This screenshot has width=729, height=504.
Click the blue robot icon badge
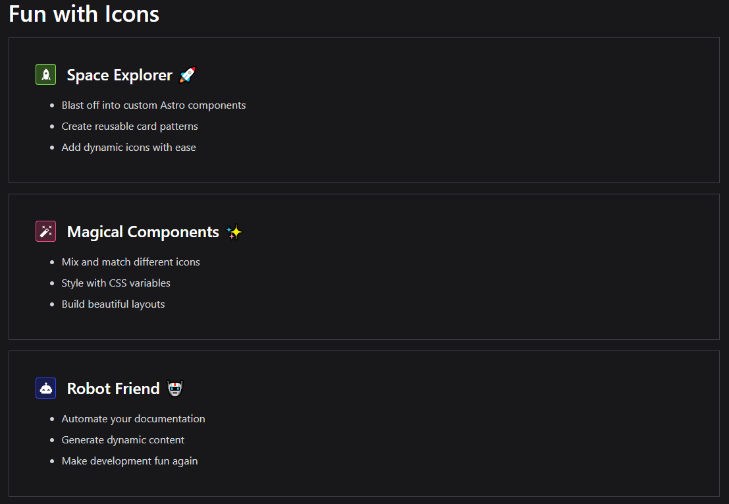click(x=45, y=388)
